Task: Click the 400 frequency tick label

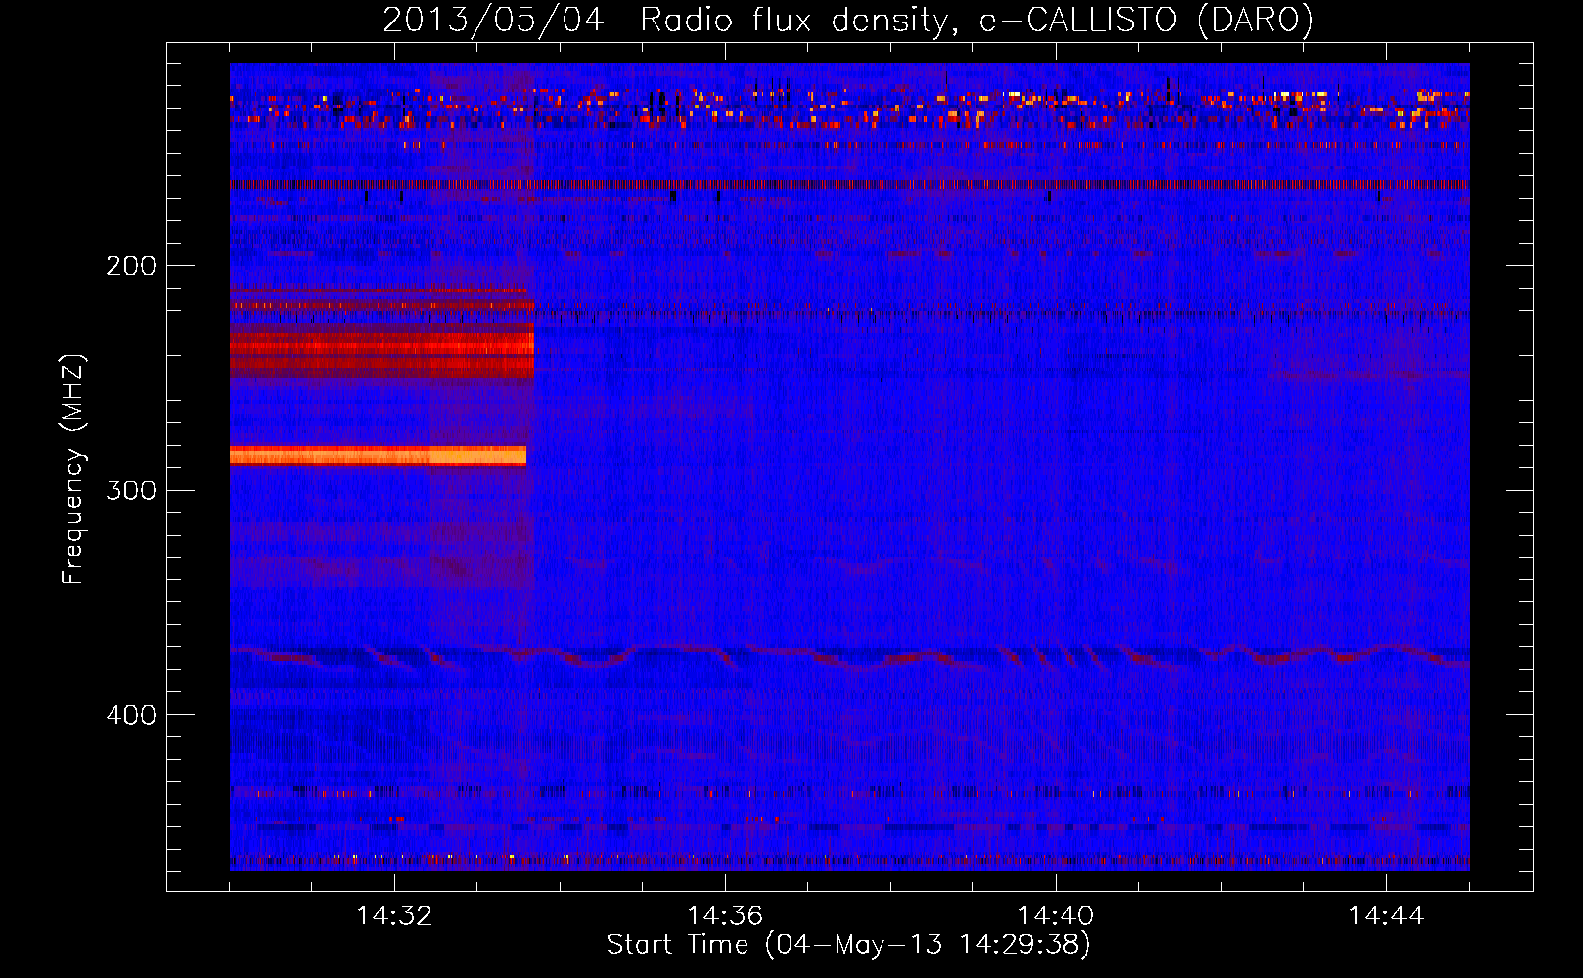Action: click(x=131, y=715)
